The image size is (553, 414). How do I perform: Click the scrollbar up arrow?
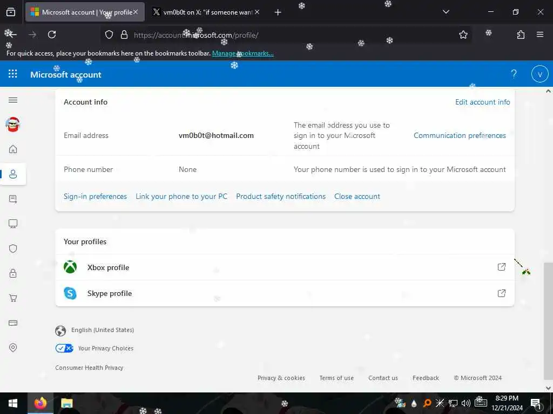(x=548, y=91)
